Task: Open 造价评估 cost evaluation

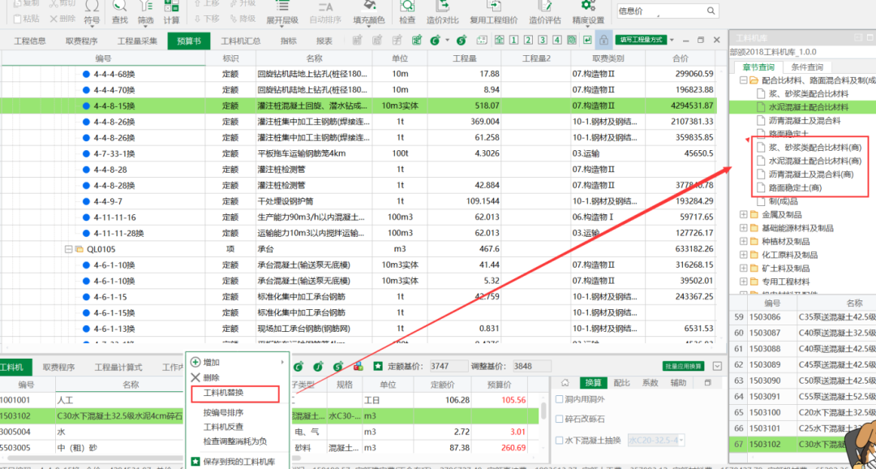Action: [545, 12]
